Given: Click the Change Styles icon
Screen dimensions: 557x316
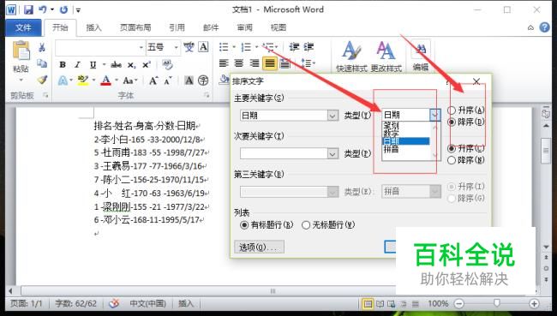Looking at the screenshot, I should pos(386,57).
